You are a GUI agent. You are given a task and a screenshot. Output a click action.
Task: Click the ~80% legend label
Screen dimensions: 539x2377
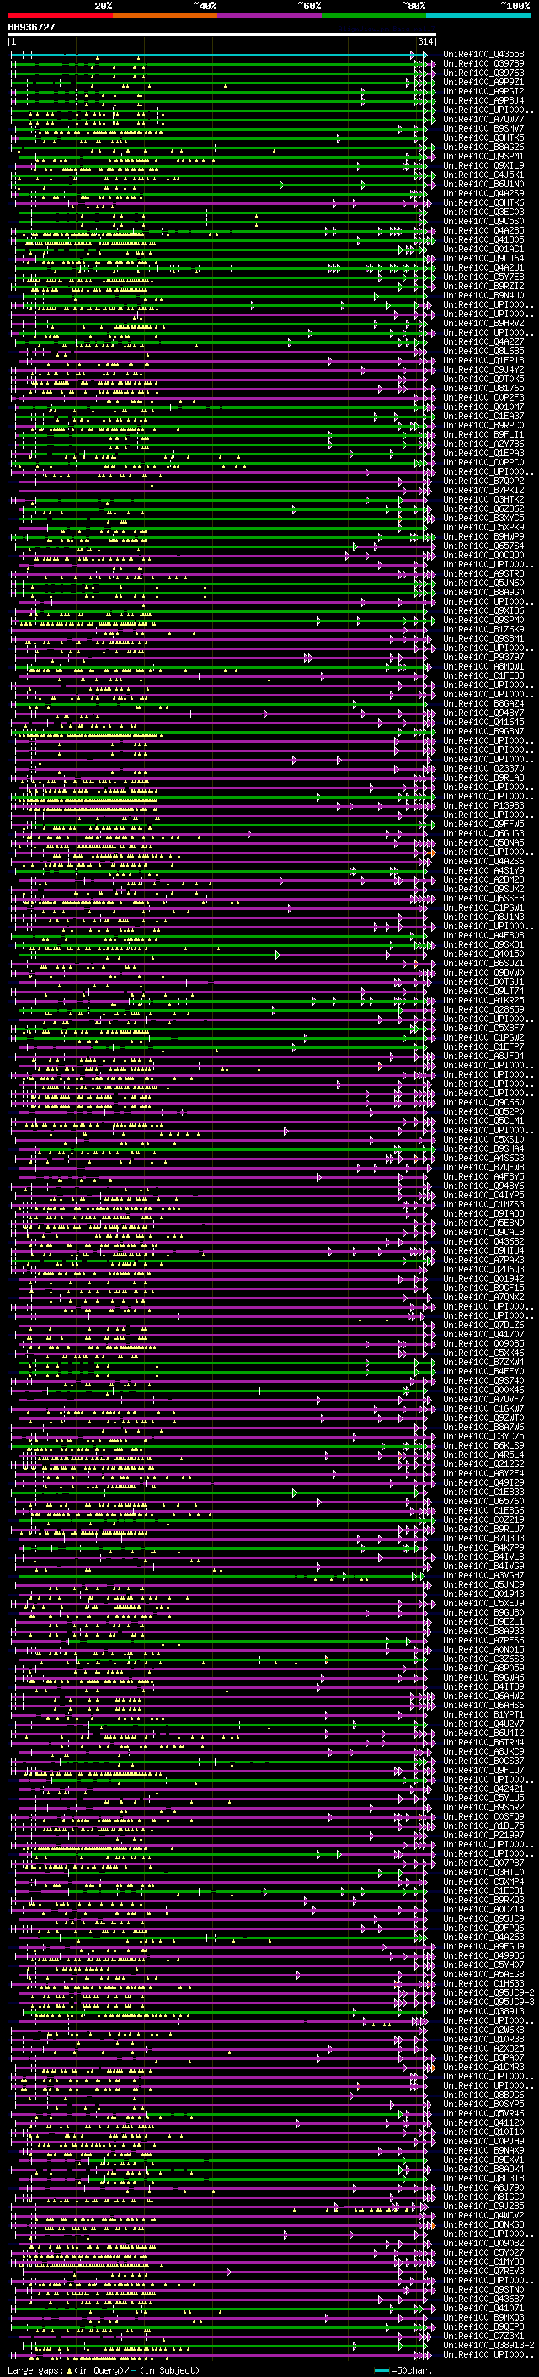pos(414,6)
